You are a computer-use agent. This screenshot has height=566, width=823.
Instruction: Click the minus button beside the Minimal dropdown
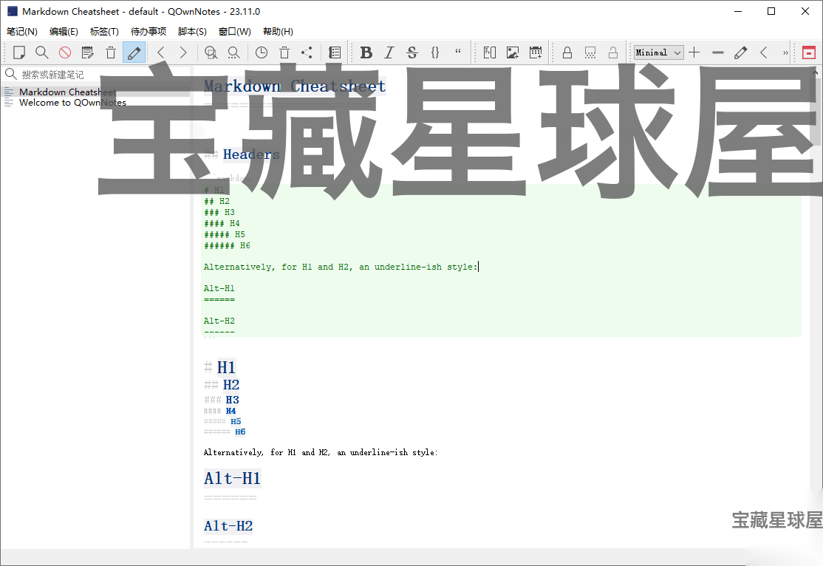coord(718,52)
